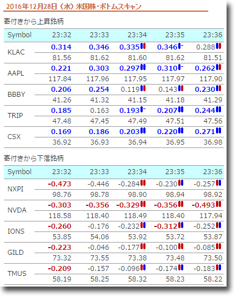The height and width of the screenshot is (296, 236).
Task: Click TRIP's 0.163 value
Action: pyautogui.click(x=99, y=110)
